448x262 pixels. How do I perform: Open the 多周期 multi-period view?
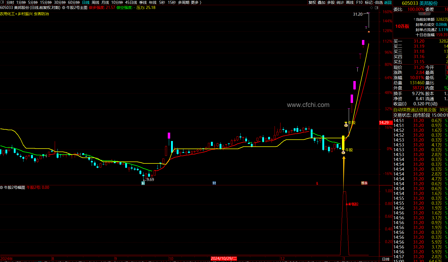tap(184, 2)
